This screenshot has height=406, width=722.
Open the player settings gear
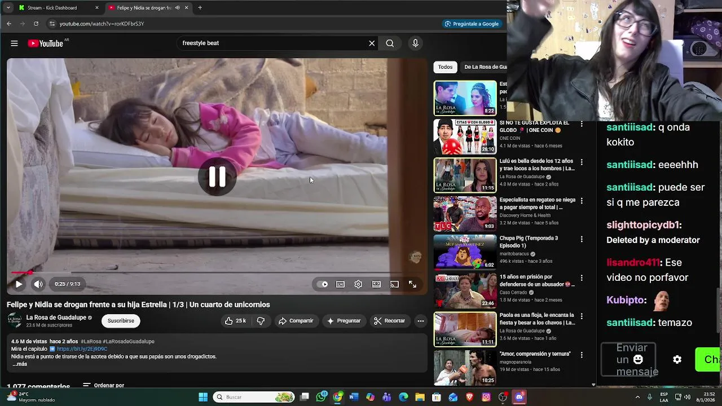point(358,284)
